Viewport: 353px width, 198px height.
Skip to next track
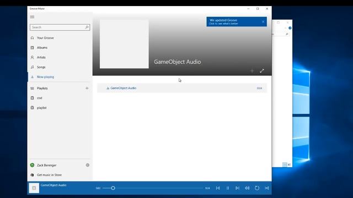point(237,188)
